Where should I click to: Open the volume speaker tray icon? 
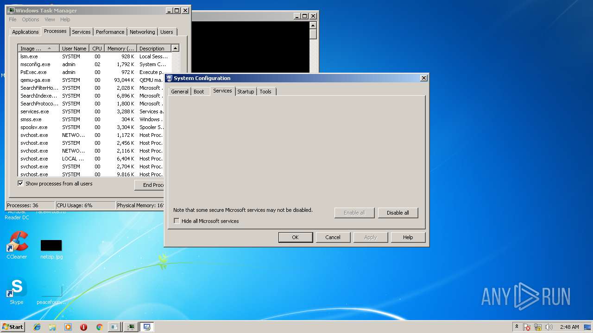click(549, 327)
